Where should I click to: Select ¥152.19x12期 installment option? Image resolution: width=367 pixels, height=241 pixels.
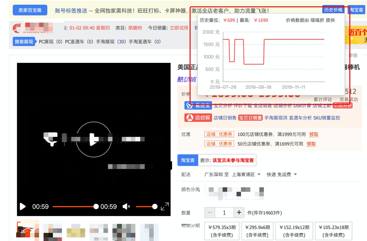(294, 231)
